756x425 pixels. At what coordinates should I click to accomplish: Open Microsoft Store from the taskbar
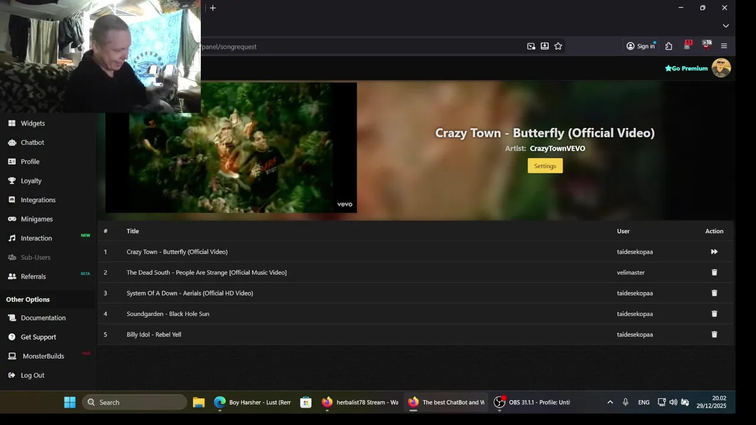[305, 402]
